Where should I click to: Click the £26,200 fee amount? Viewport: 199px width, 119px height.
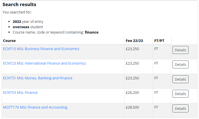click(x=132, y=93)
